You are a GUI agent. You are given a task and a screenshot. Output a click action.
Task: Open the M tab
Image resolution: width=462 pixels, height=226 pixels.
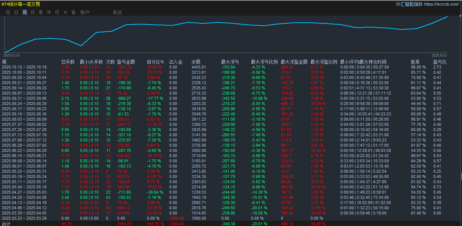[x=65, y=12]
